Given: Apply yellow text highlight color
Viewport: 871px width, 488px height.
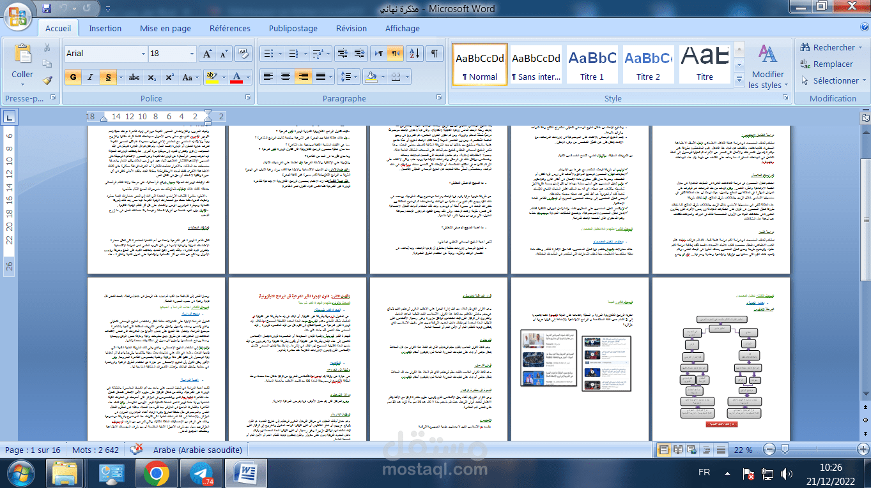Looking at the screenshot, I should 212,77.
